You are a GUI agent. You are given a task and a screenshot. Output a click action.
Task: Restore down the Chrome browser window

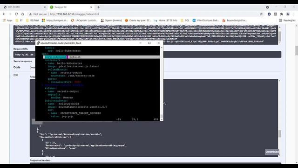(x=284, y=7)
